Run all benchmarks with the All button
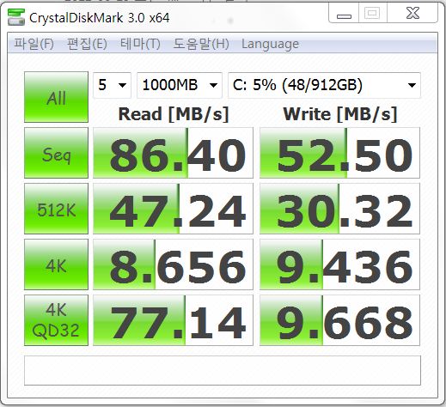The height and width of the screenshot is (407, 446). click(56, 97)
